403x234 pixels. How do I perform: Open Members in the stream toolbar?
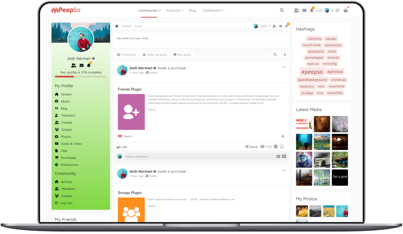pos(126,26)
